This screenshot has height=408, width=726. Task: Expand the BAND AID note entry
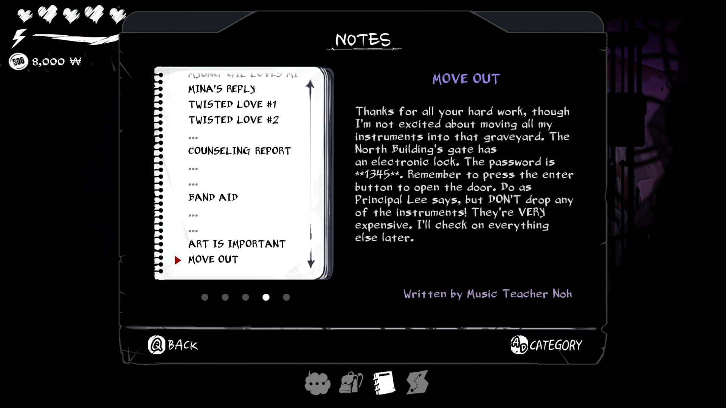pyautogui.click(x=213, y=197)
